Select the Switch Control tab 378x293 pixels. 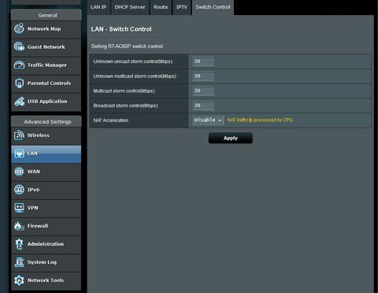coord(213,7)
